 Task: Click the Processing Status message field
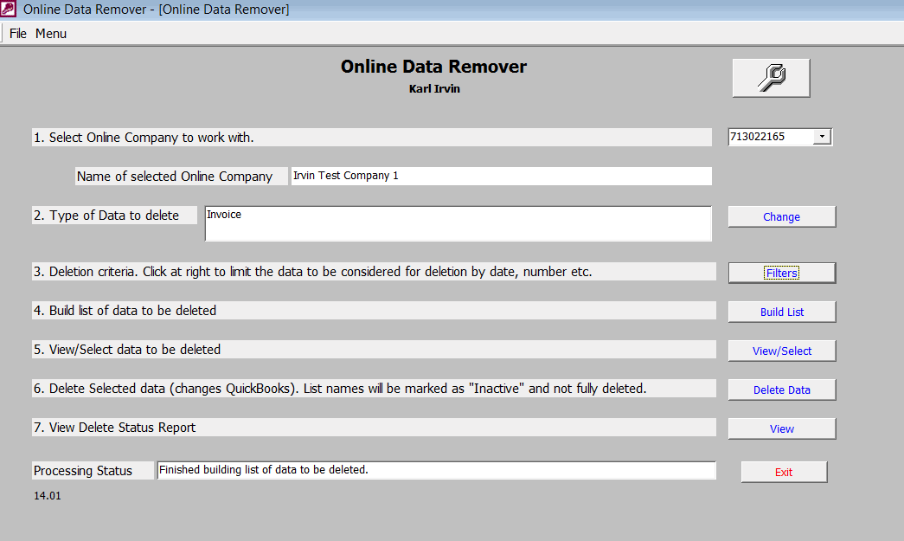pyautogui.click(x=437, y=470)
